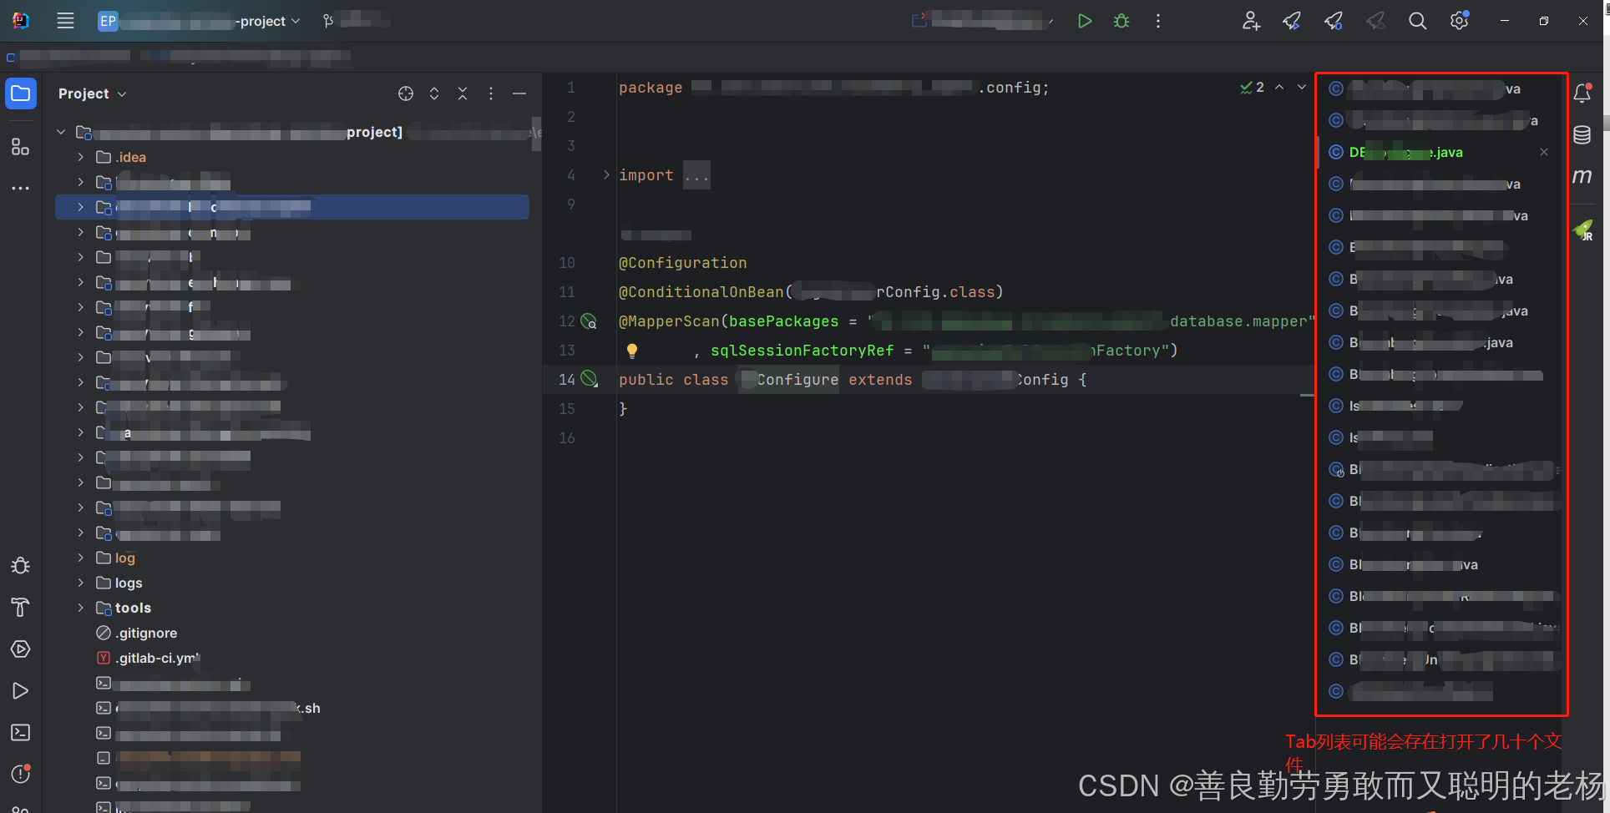Open Search Everywhere magnifier
Image resolution: width=1610 pixels, height=813 pixels.
1418,21
